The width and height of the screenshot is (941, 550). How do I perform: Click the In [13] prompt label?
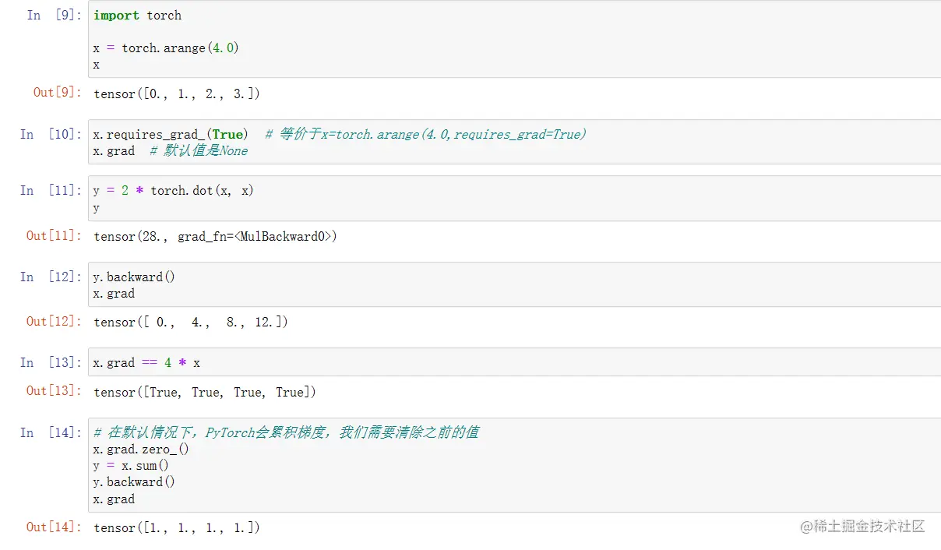[x=51, y=362]
